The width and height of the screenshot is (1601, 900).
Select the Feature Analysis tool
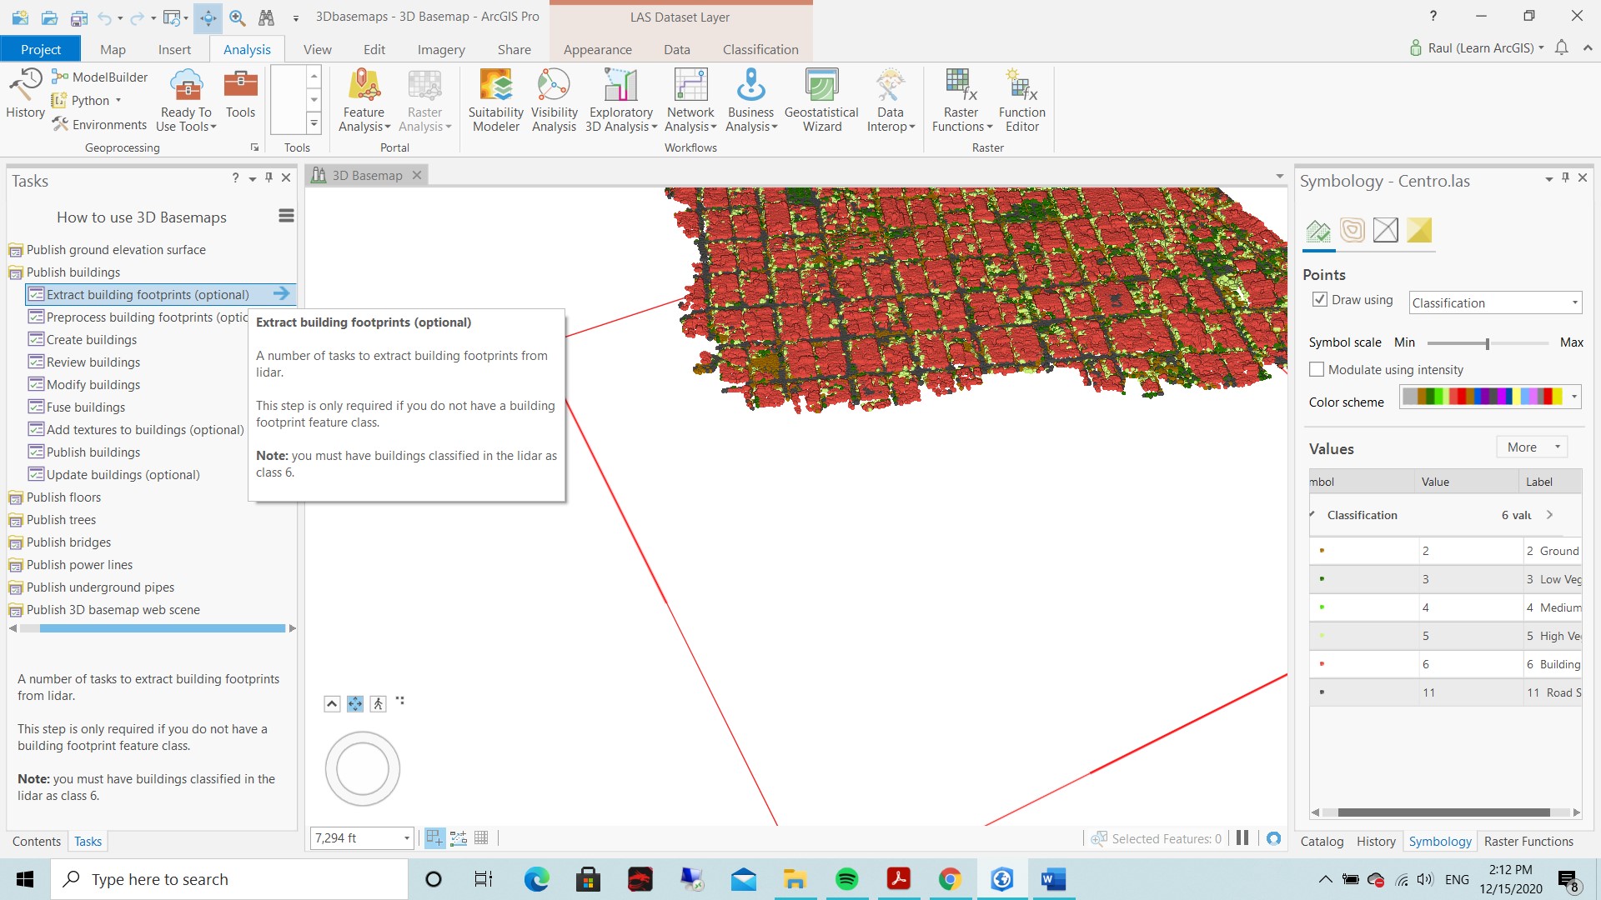[364, 100]
